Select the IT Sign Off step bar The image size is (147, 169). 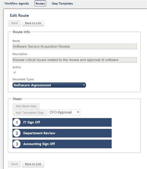tap(62, 122)
